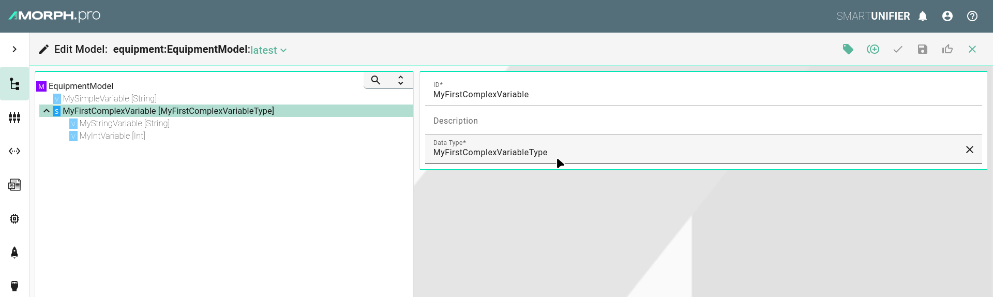Click the thumbs-up release toolbar icon
993x297 pixels.
click(947, 49)
